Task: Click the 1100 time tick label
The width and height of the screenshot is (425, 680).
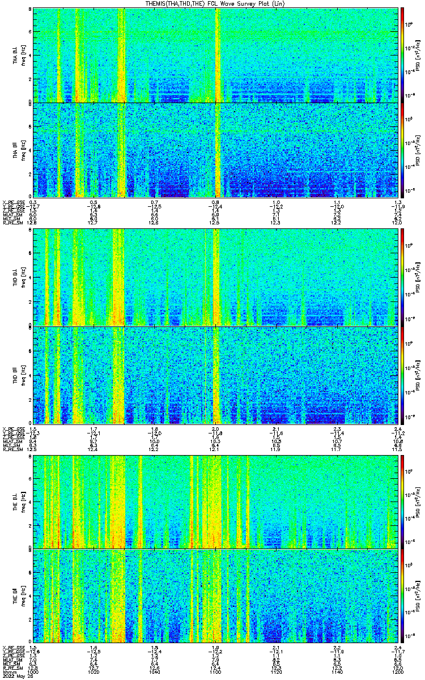Action: pyautogui.click(x=216, y=672)
